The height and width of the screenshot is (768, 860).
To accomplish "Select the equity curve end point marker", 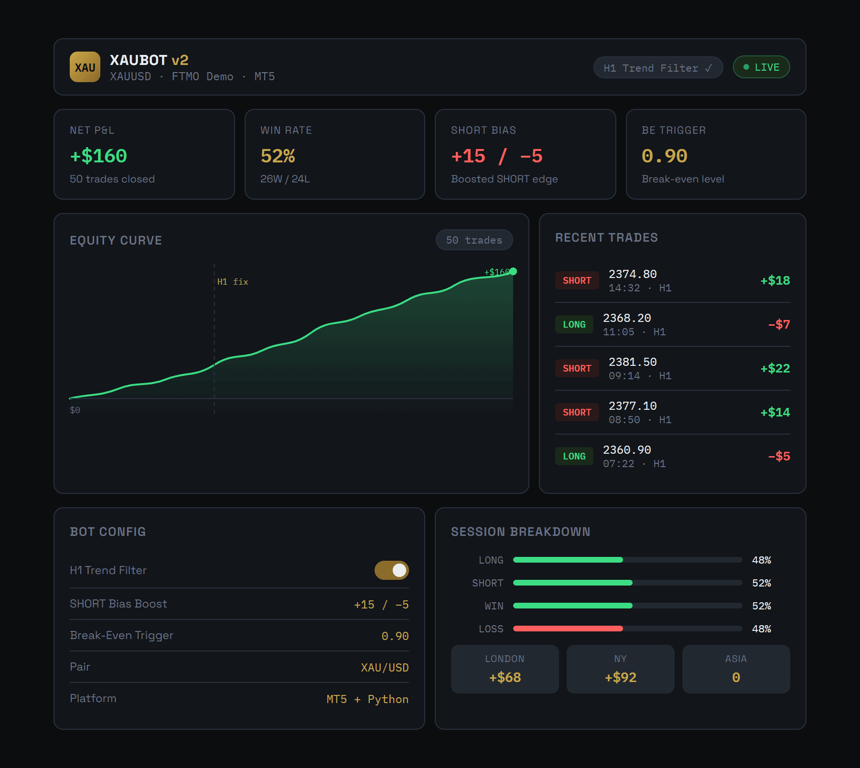I will 513,271.
